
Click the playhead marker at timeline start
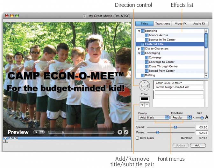pyautogui.click(x=5, y=140)
